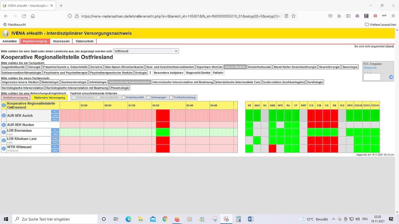Open the Weitere Lesezeichen folder
Image resolution: width=399 pixels, height=224 pixels.
tap(380, 25)
